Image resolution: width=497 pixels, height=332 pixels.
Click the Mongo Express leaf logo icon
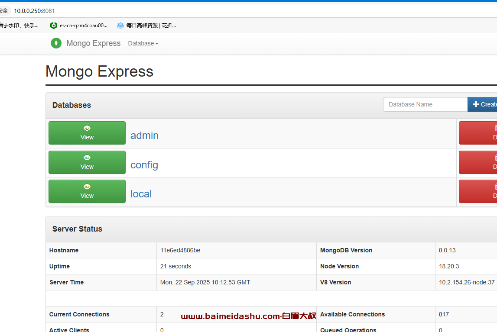56,43
